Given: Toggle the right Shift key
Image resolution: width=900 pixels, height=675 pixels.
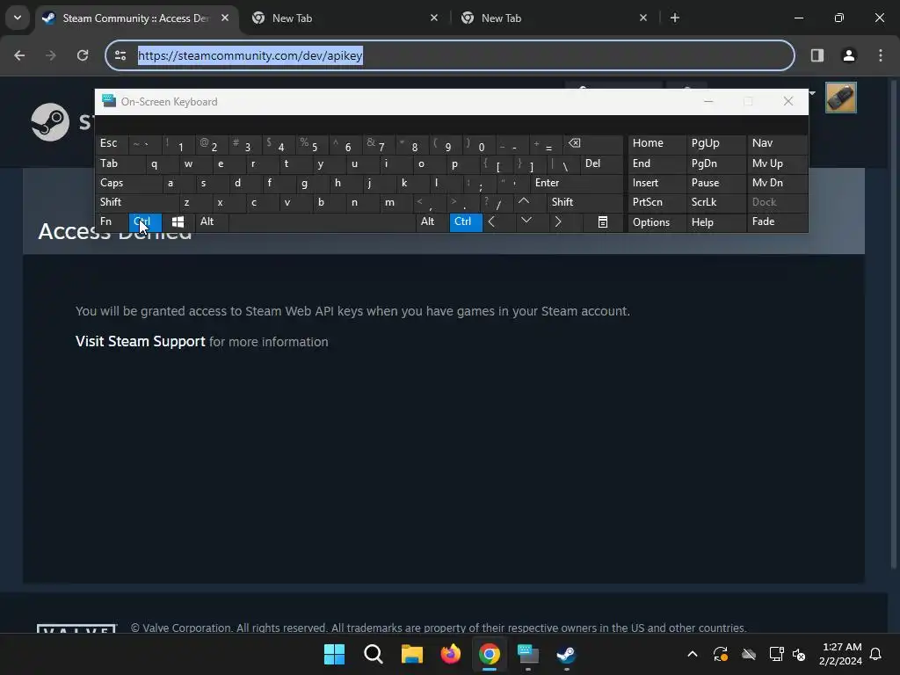Looking at the screenshot, I should pyautogui.click(x=584, y=202).
